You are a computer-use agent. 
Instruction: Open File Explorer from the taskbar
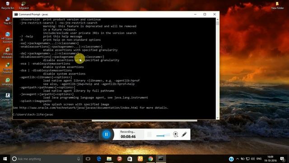click(109, 159)
